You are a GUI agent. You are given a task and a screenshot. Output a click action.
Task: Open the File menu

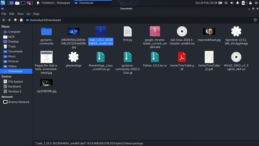(x=4, y=14)
